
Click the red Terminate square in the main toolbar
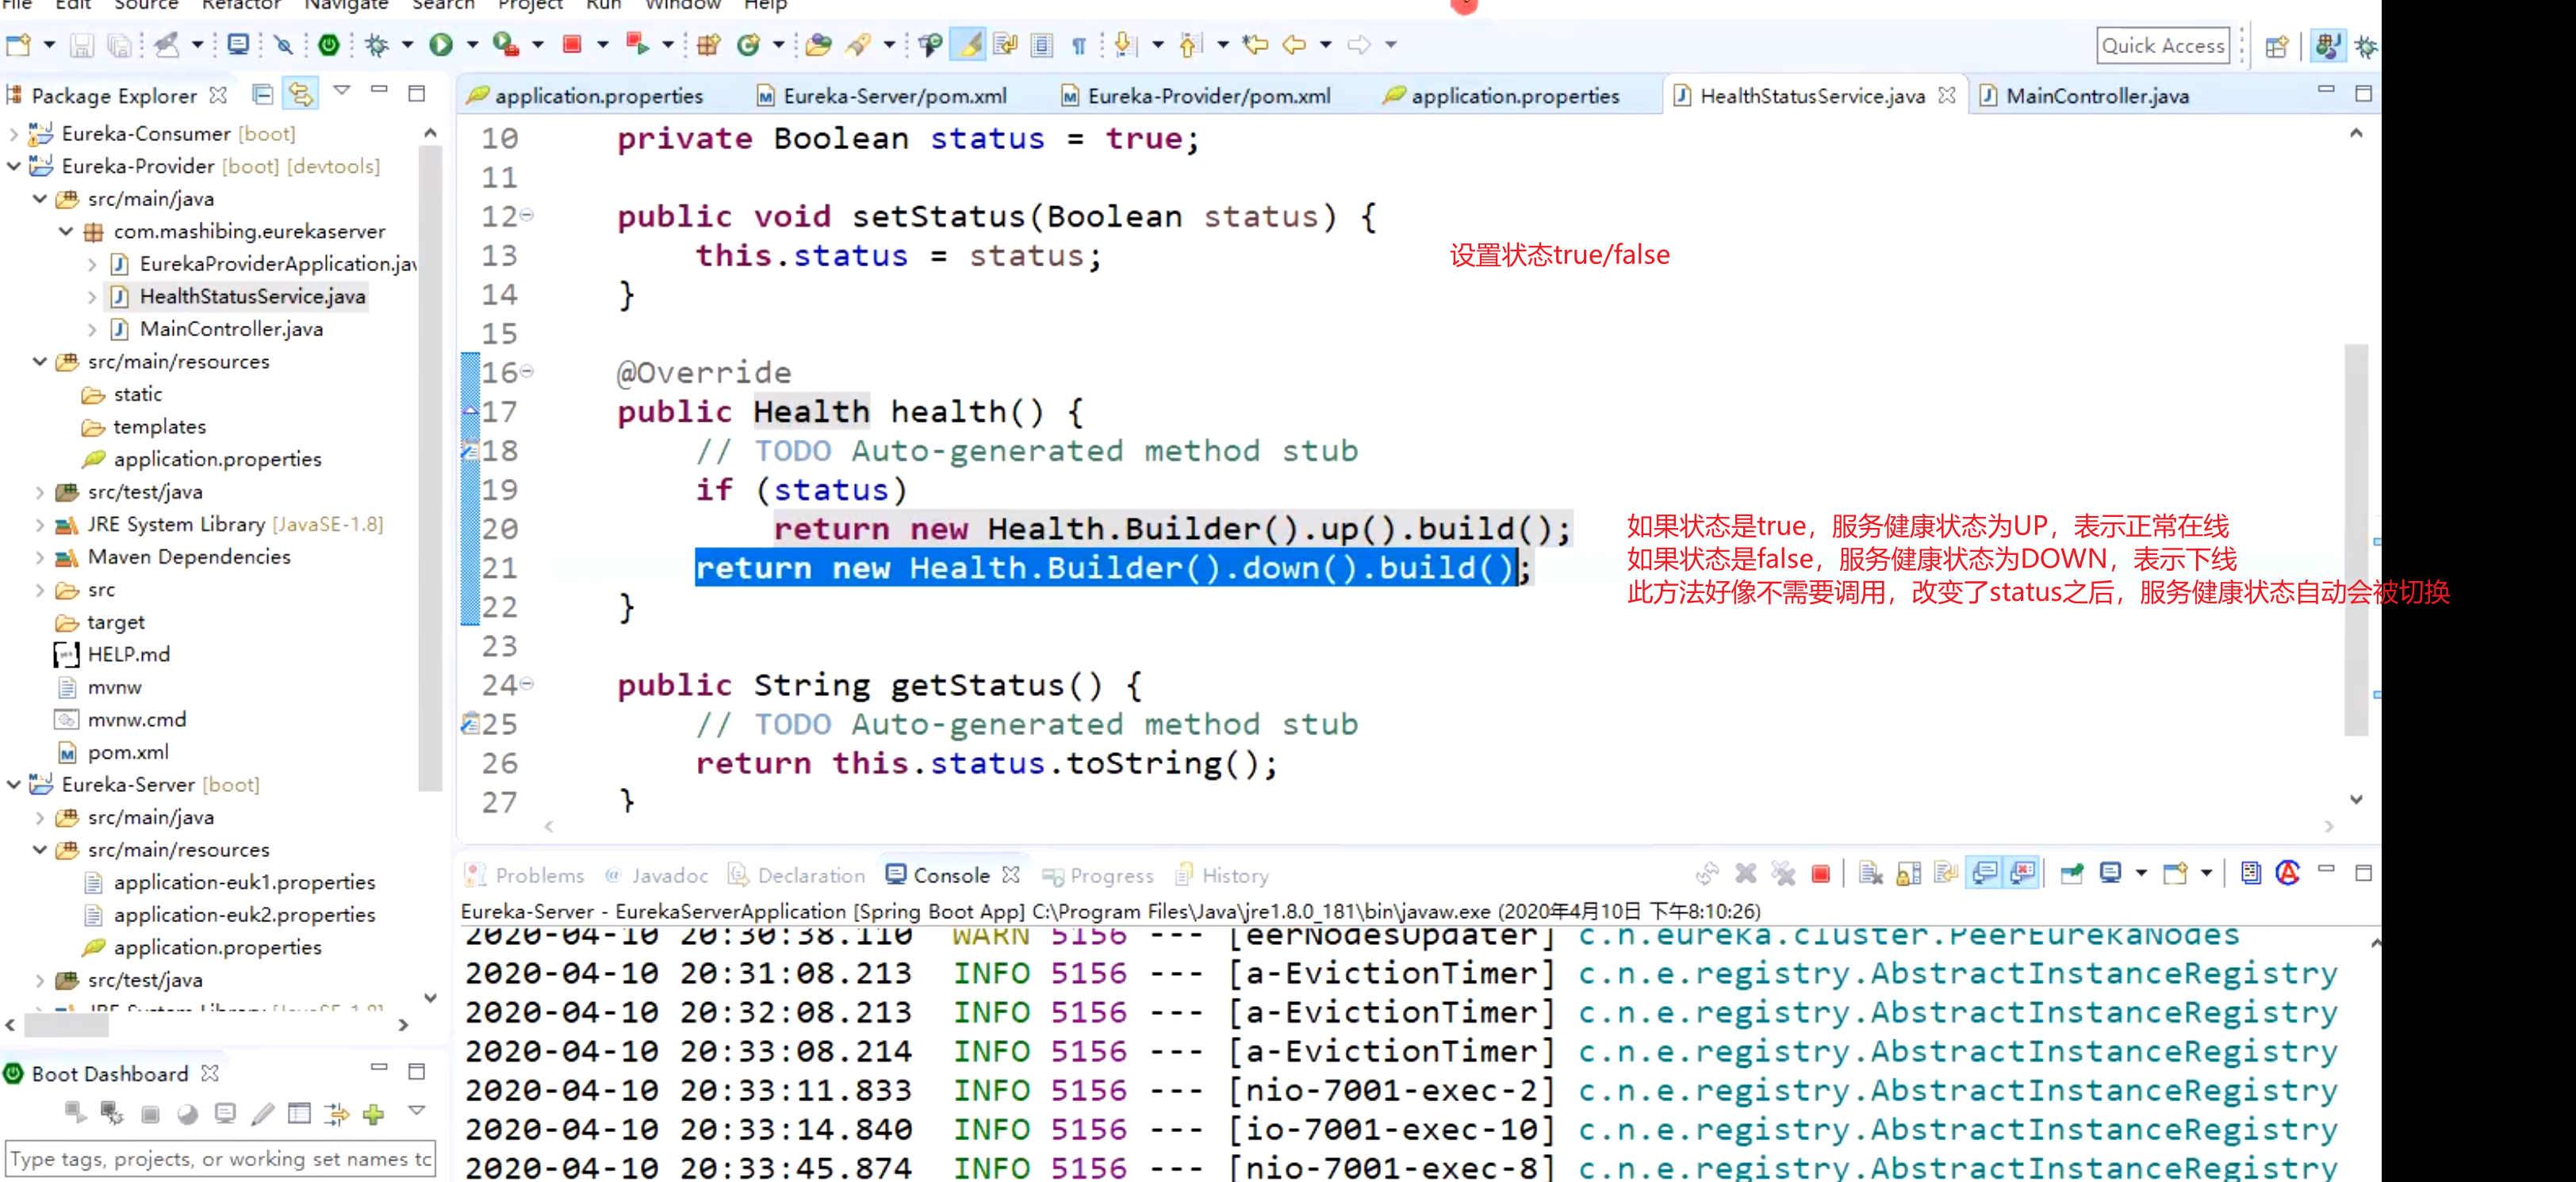tap(572, 44)
